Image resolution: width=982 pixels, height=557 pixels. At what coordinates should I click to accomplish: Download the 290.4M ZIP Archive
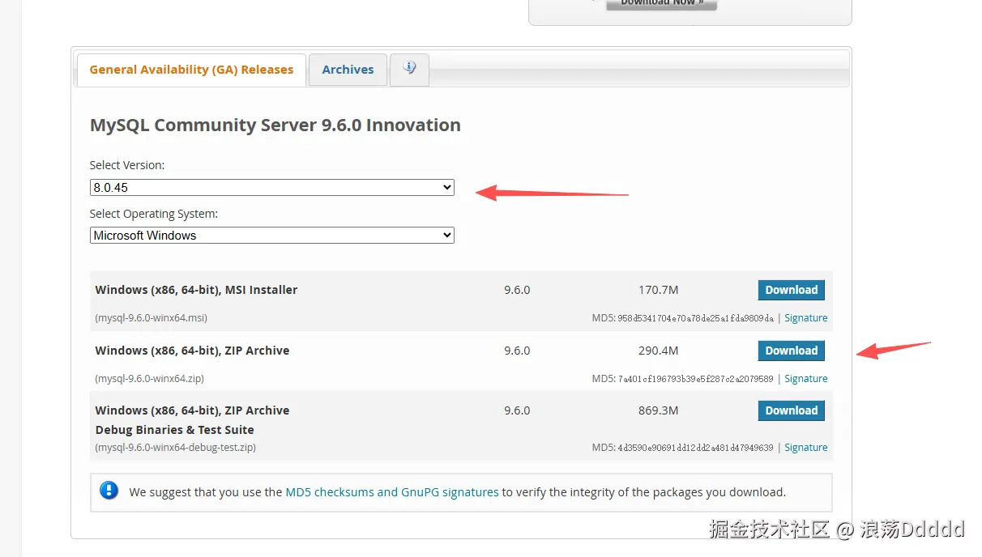coord(792,351)
